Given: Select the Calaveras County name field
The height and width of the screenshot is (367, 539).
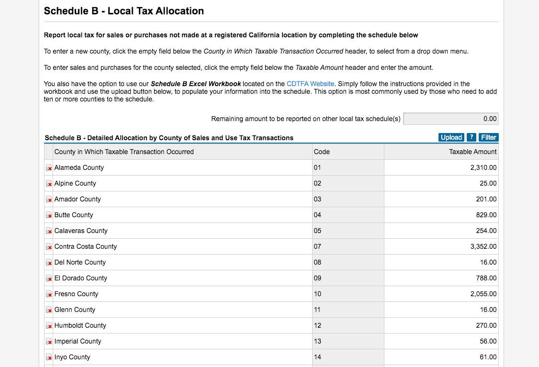Looking at the screenshot, I should pos(182,231).
